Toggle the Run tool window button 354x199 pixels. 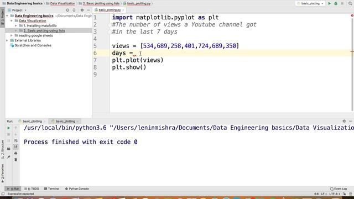click(13, 188)
